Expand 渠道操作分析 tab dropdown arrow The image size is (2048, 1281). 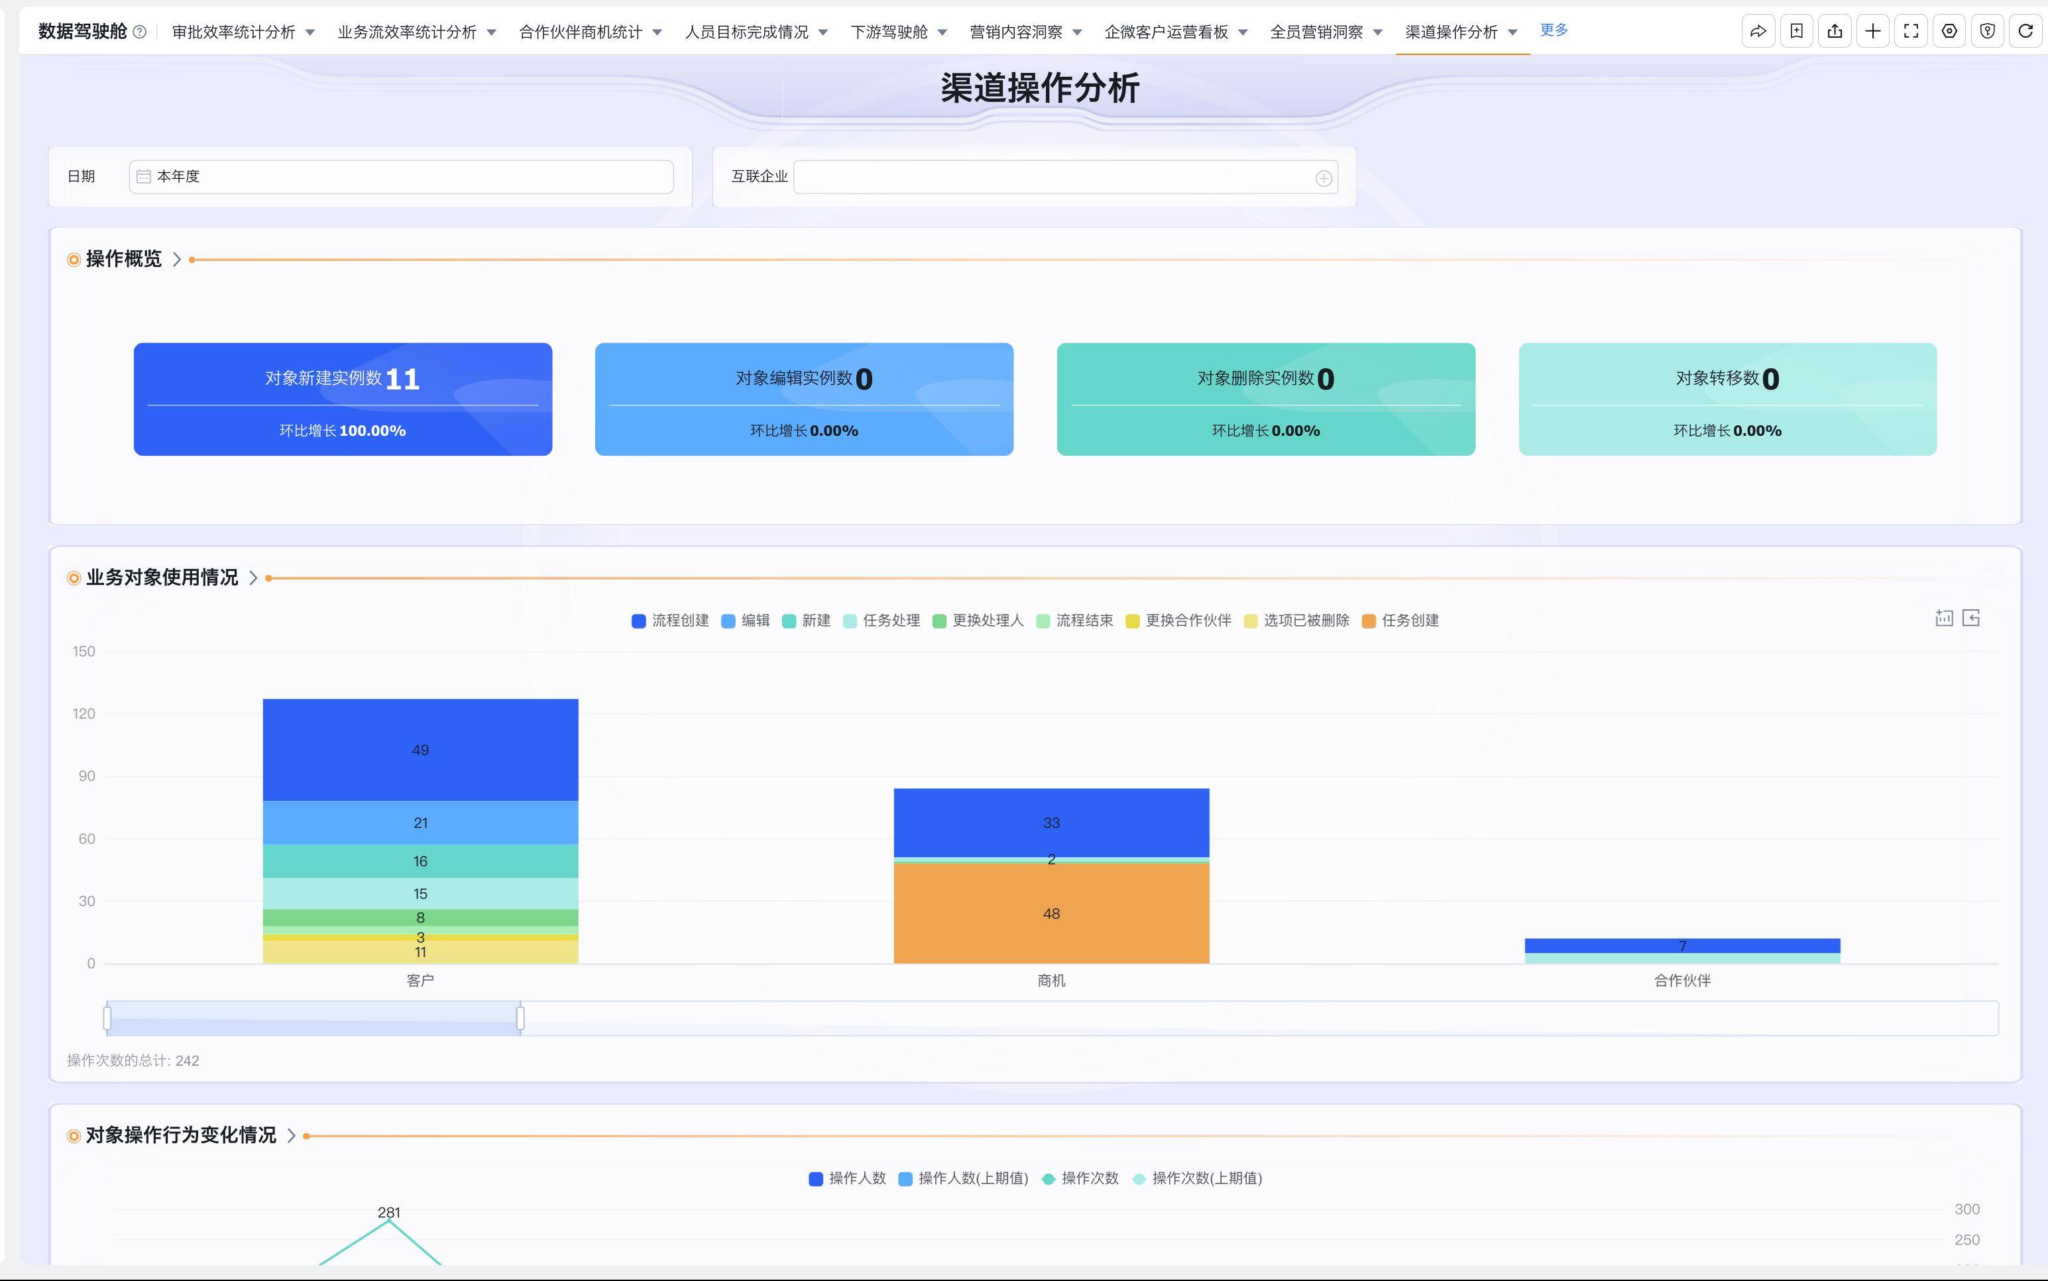1512,32
